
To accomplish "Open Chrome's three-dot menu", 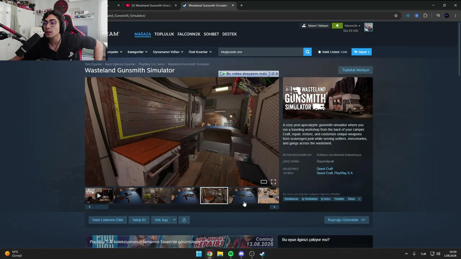I will [x=456, y=15].
